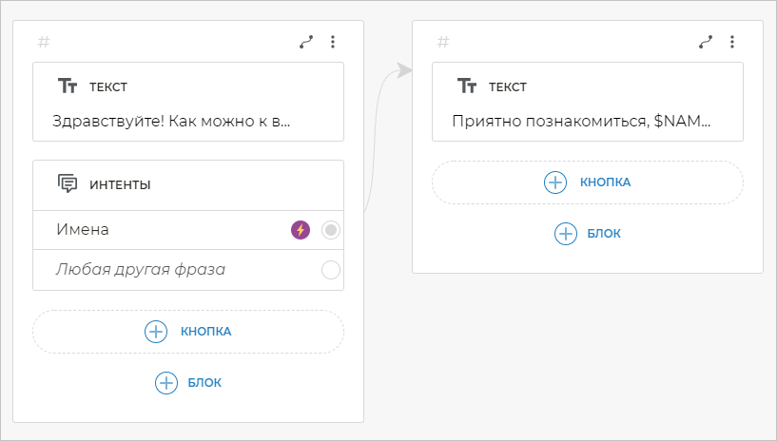Select the Имена intent row

click(x=152, y=230)
